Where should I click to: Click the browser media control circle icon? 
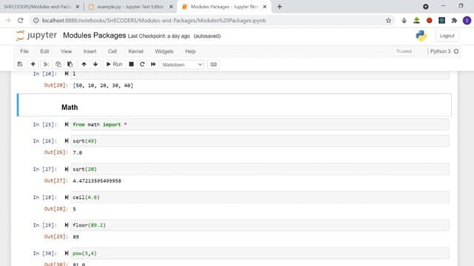[x=426, y=7]
